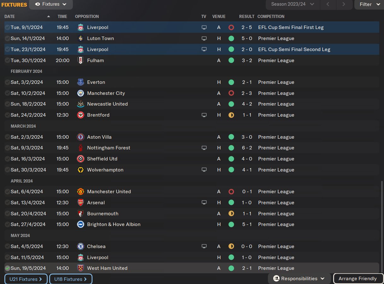Click the Manchester City club badge

coord(80,93)
